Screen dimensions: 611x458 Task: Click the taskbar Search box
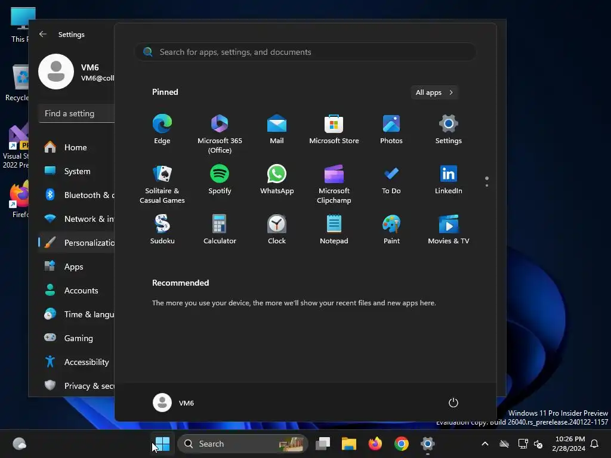[x=242, y=444]
